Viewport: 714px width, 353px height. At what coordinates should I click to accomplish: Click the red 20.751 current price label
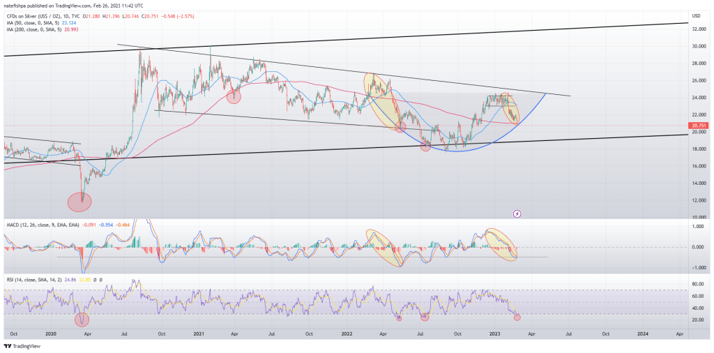pos(699,126)
